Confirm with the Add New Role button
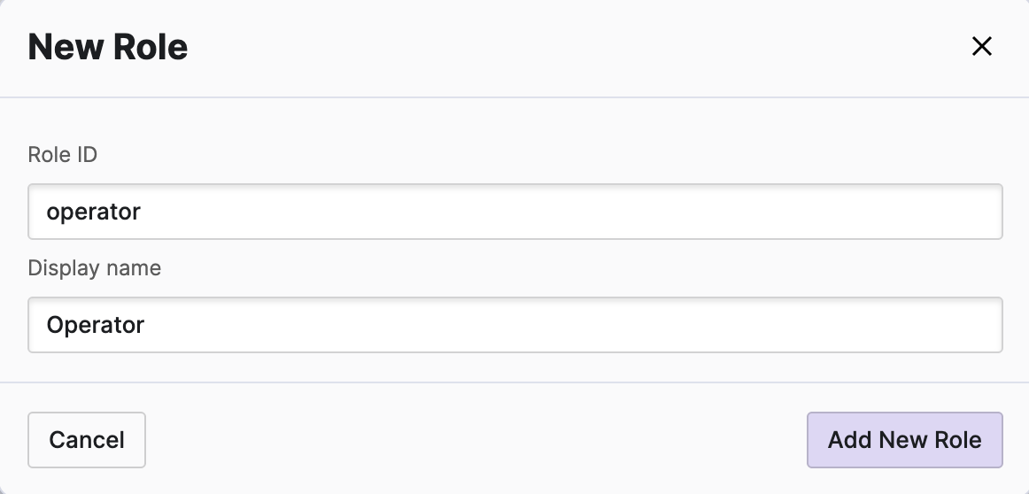Image resolution: width=1029 pixels, height=494 pixels. tap(904, 439)
